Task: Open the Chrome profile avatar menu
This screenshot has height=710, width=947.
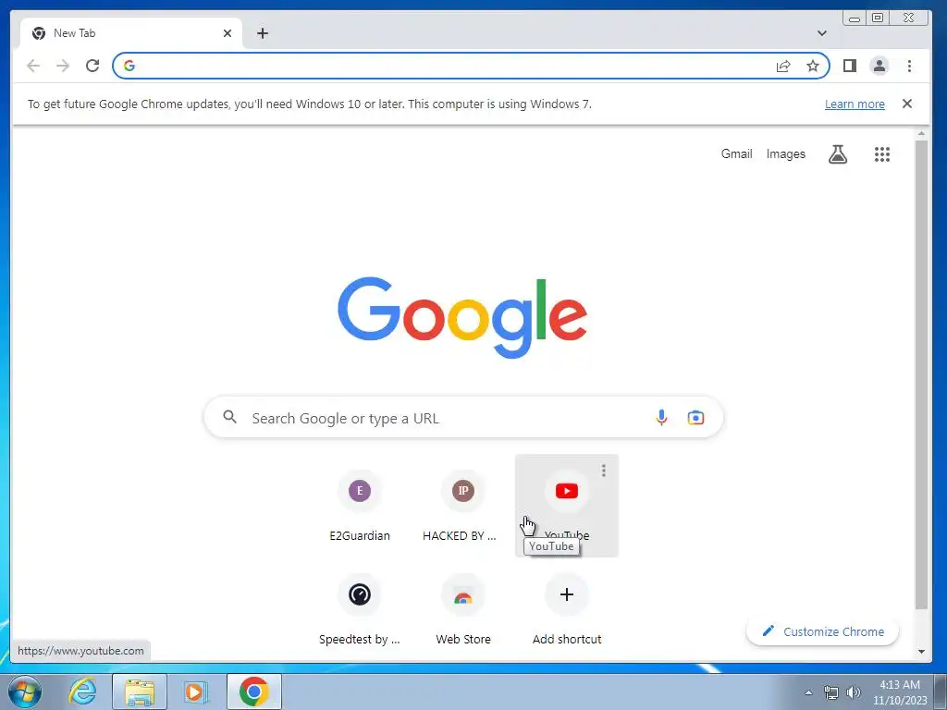Action: coord(879,66)
